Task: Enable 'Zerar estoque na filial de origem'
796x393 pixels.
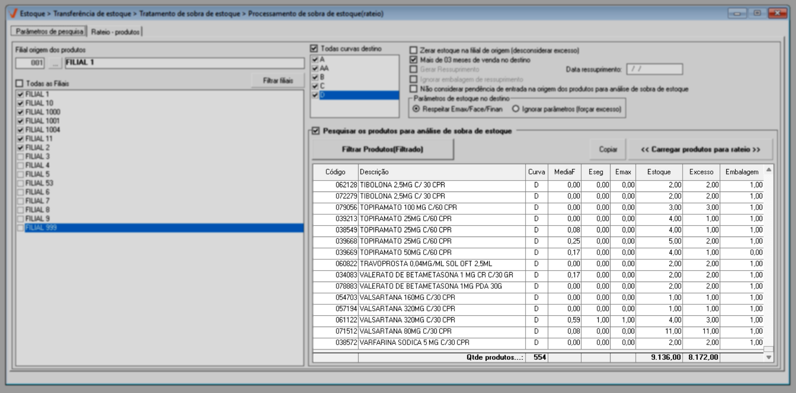Action: pos(414,50)
